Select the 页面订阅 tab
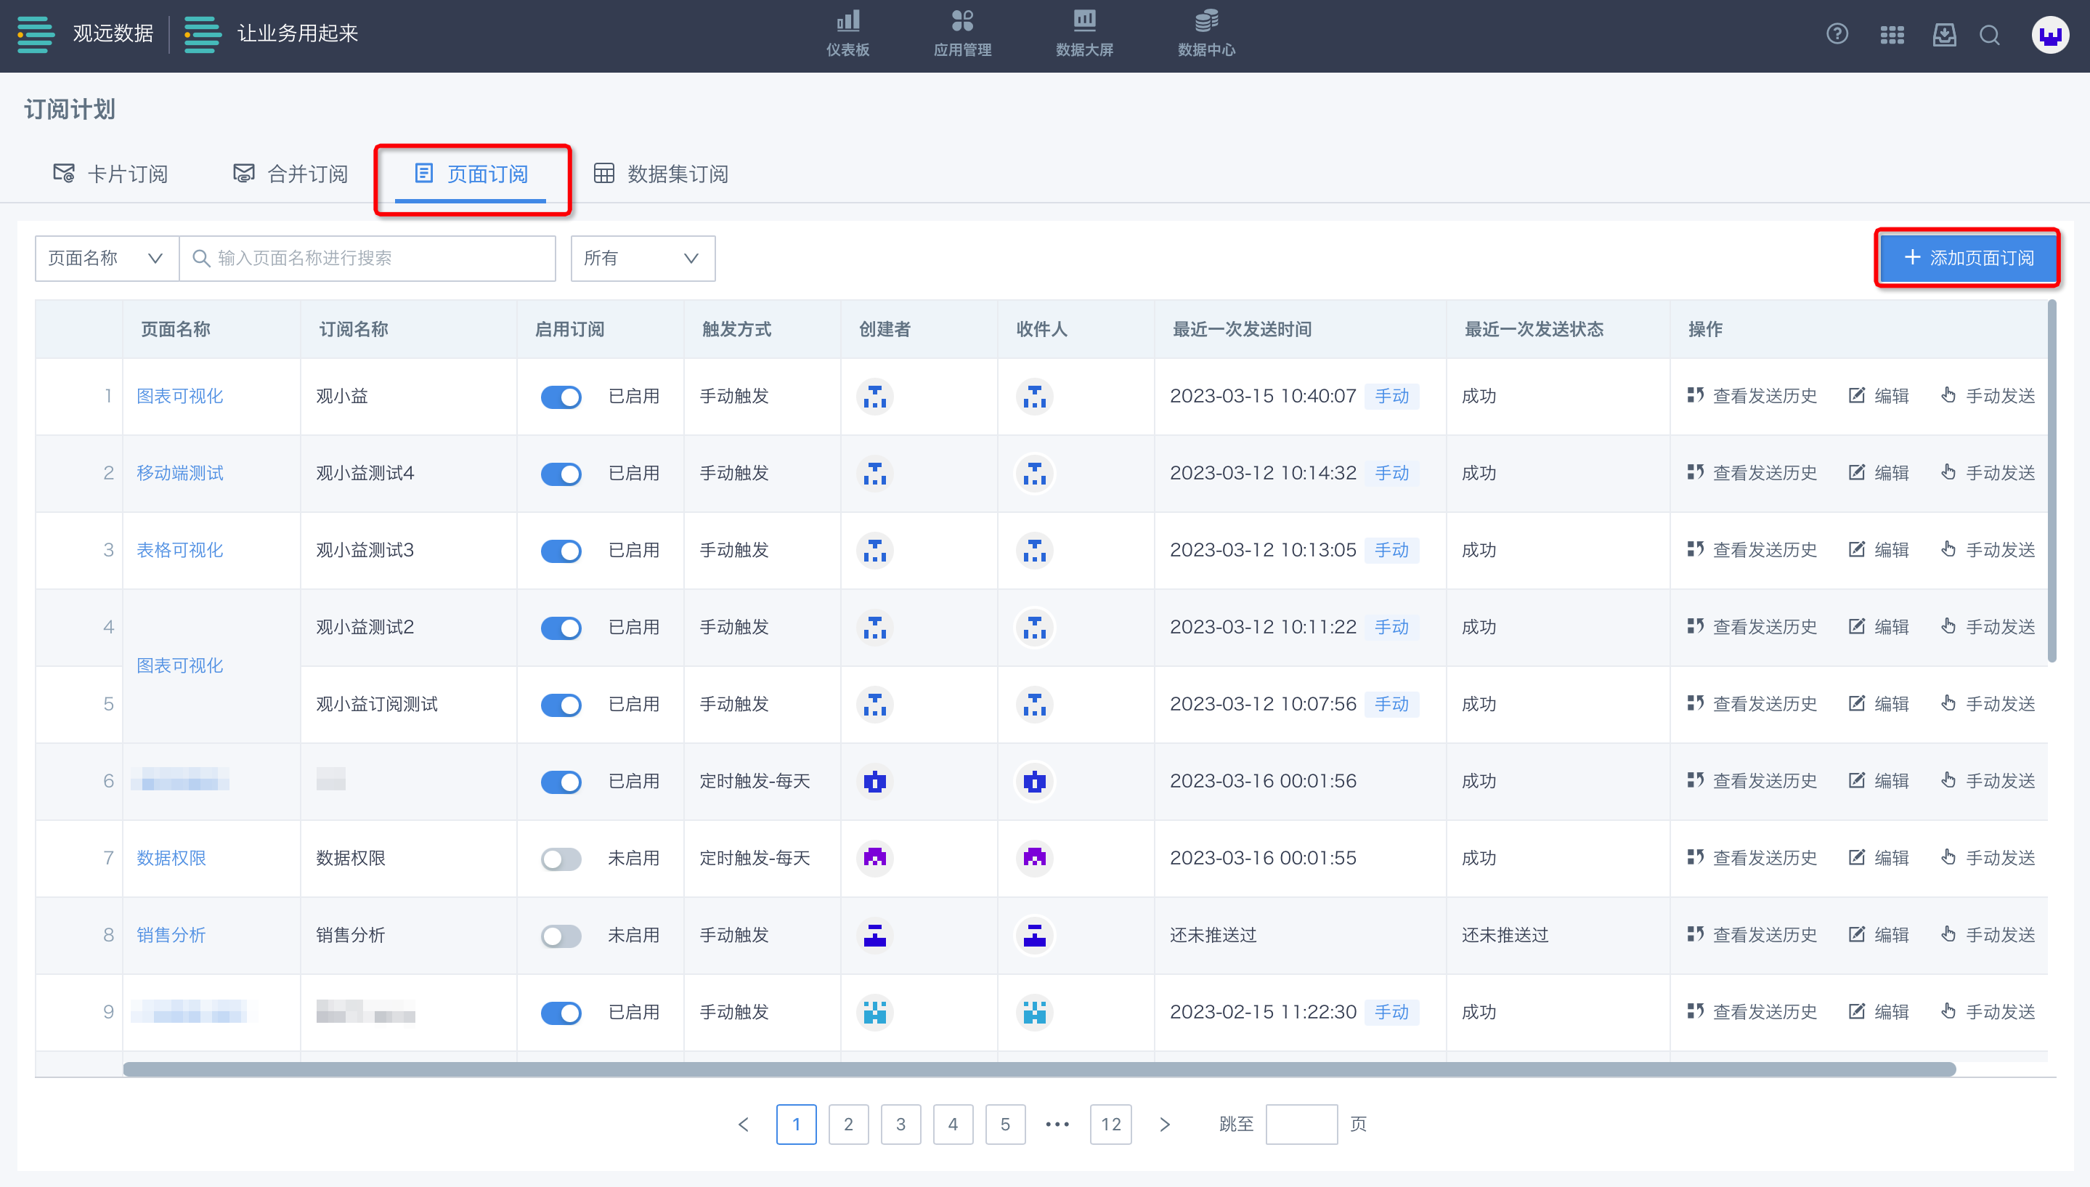This screenshot has width=2090, height=1187. (471, 174)
